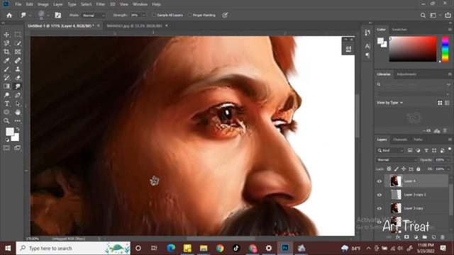Switch to the Adjustments tab
454x255 pixels.
point(406,74)
